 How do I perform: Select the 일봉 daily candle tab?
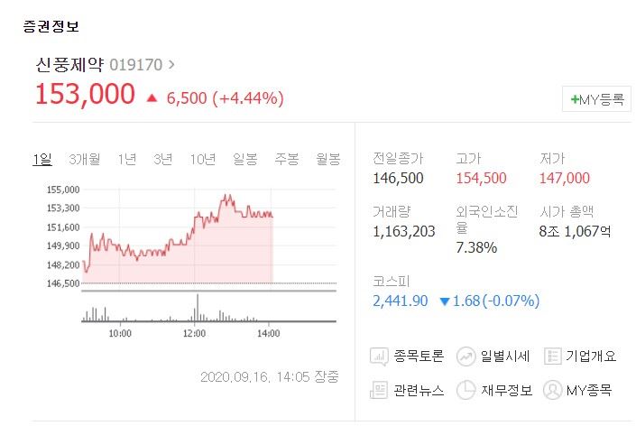click(x=245, y=159)
